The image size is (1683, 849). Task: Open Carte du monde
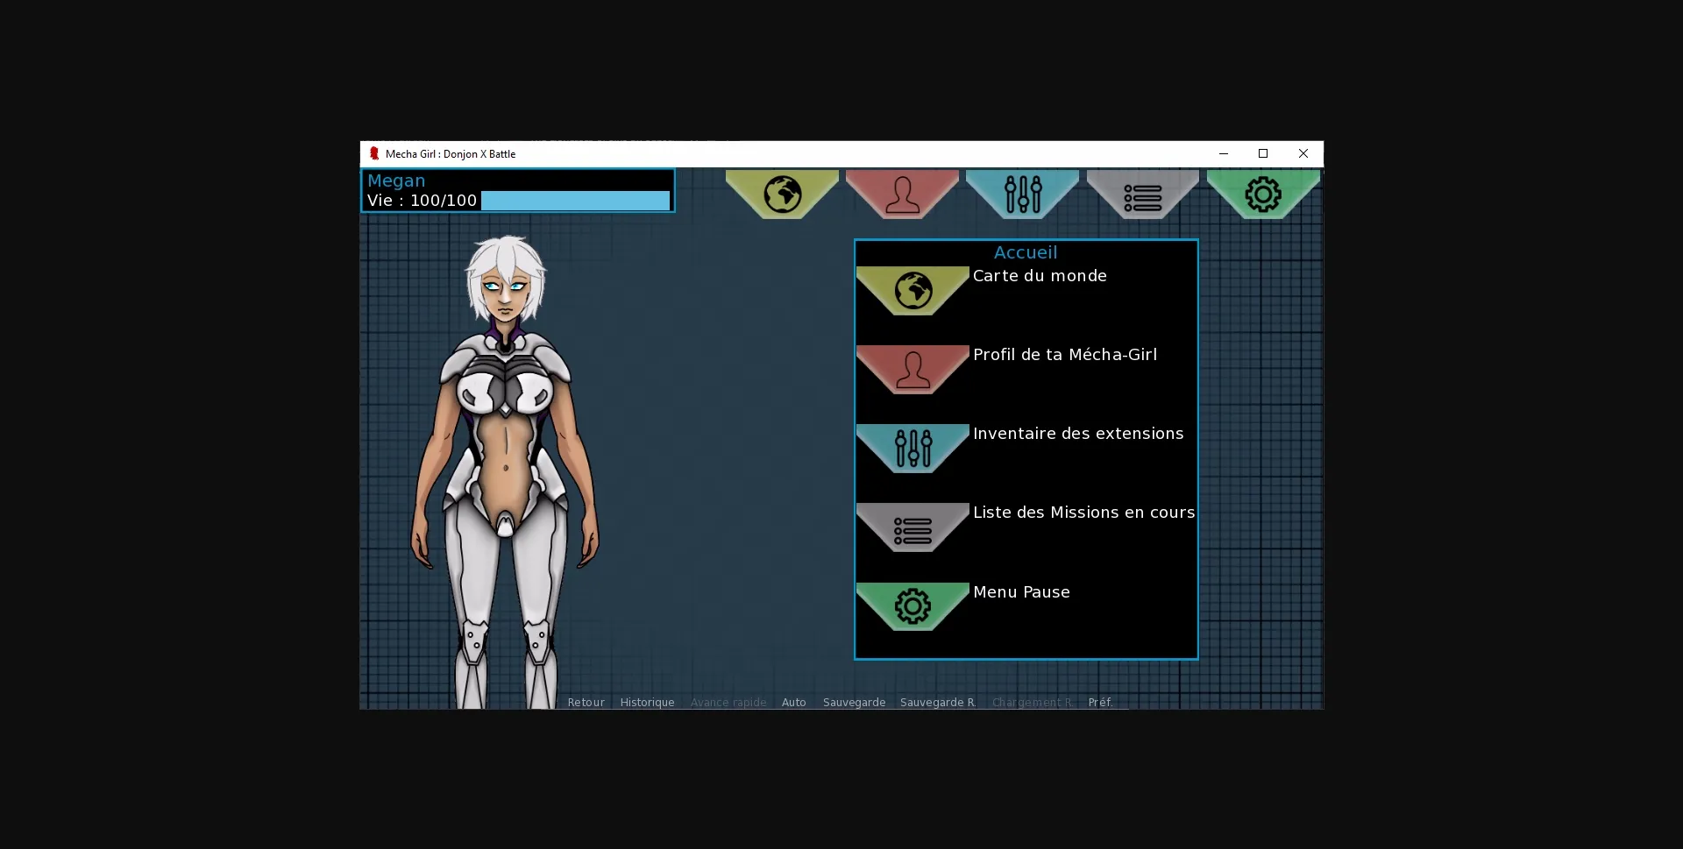tap(1040, 275)
